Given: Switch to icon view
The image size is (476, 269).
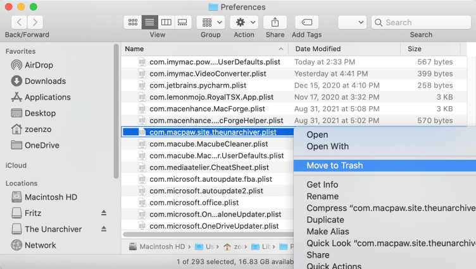Looking at the screenshot, I should click(x=133, y=22).
